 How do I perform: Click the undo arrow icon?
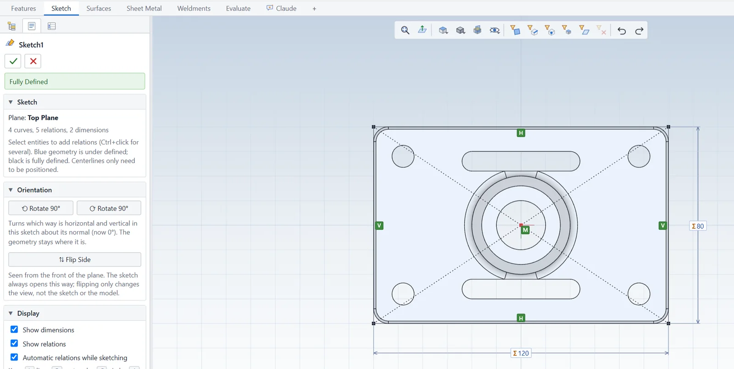(622, 31)
